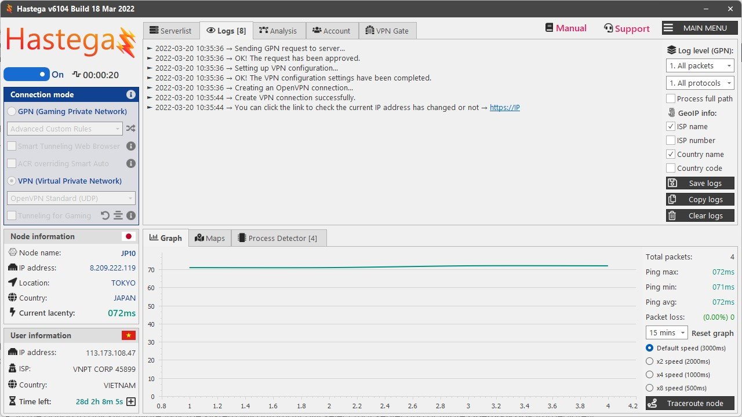Uncheck the ISP name checkbox
Screen dimensions: 742x417
[x=671, y=126]
